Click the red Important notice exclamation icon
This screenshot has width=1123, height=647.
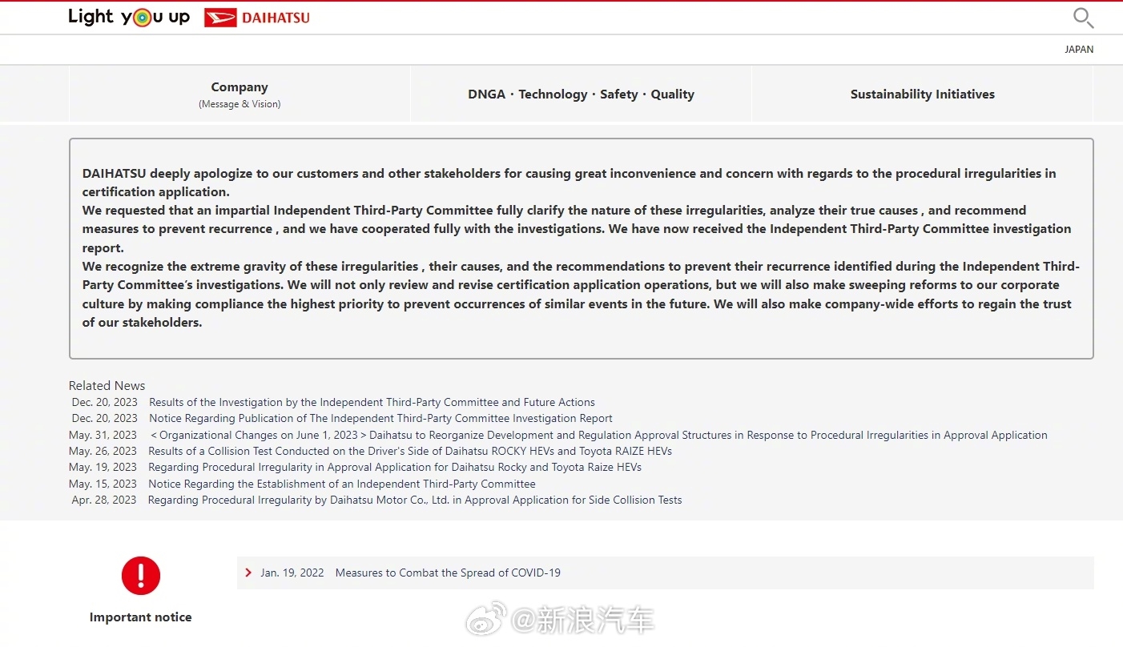[x=141, y=576]
